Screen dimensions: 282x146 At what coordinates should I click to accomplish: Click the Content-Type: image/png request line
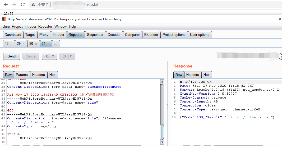pyautogui.click(x=31, y=126)
